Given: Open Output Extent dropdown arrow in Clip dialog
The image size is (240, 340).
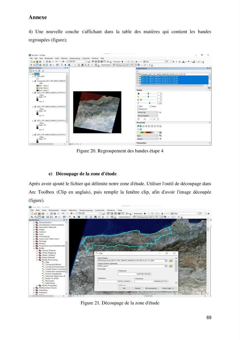Looking at the screenshot, I should tap(166, 266).
